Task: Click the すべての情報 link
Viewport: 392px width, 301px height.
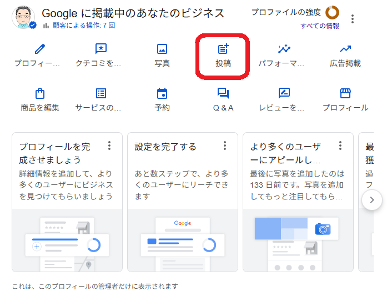Action: (x=320, y=26)
